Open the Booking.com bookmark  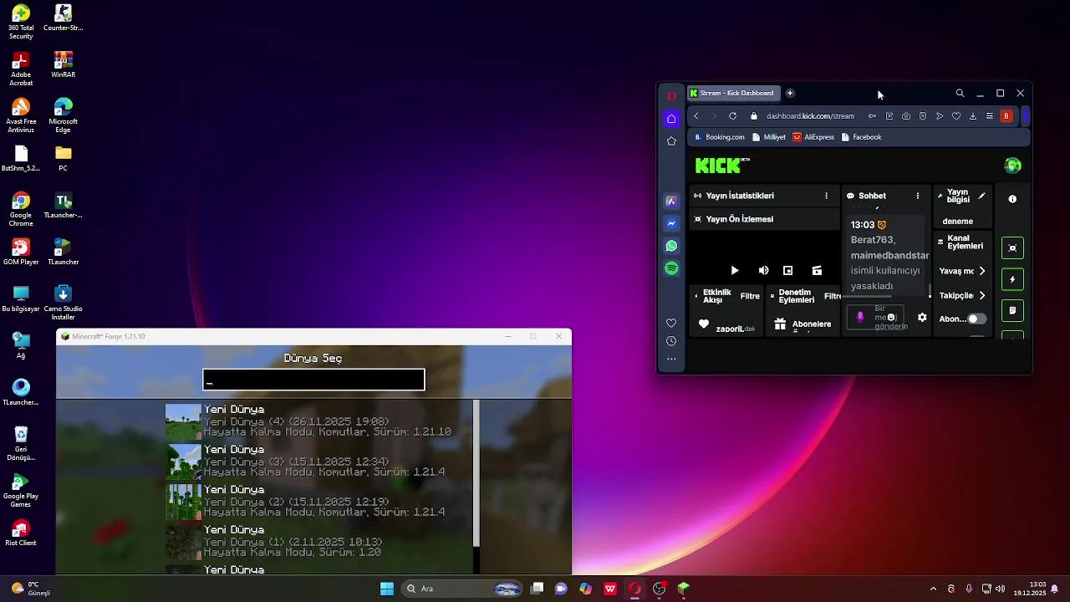(719, 137)
